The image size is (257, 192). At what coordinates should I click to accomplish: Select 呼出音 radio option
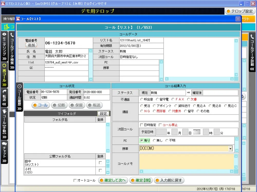[x=142, y=99]
